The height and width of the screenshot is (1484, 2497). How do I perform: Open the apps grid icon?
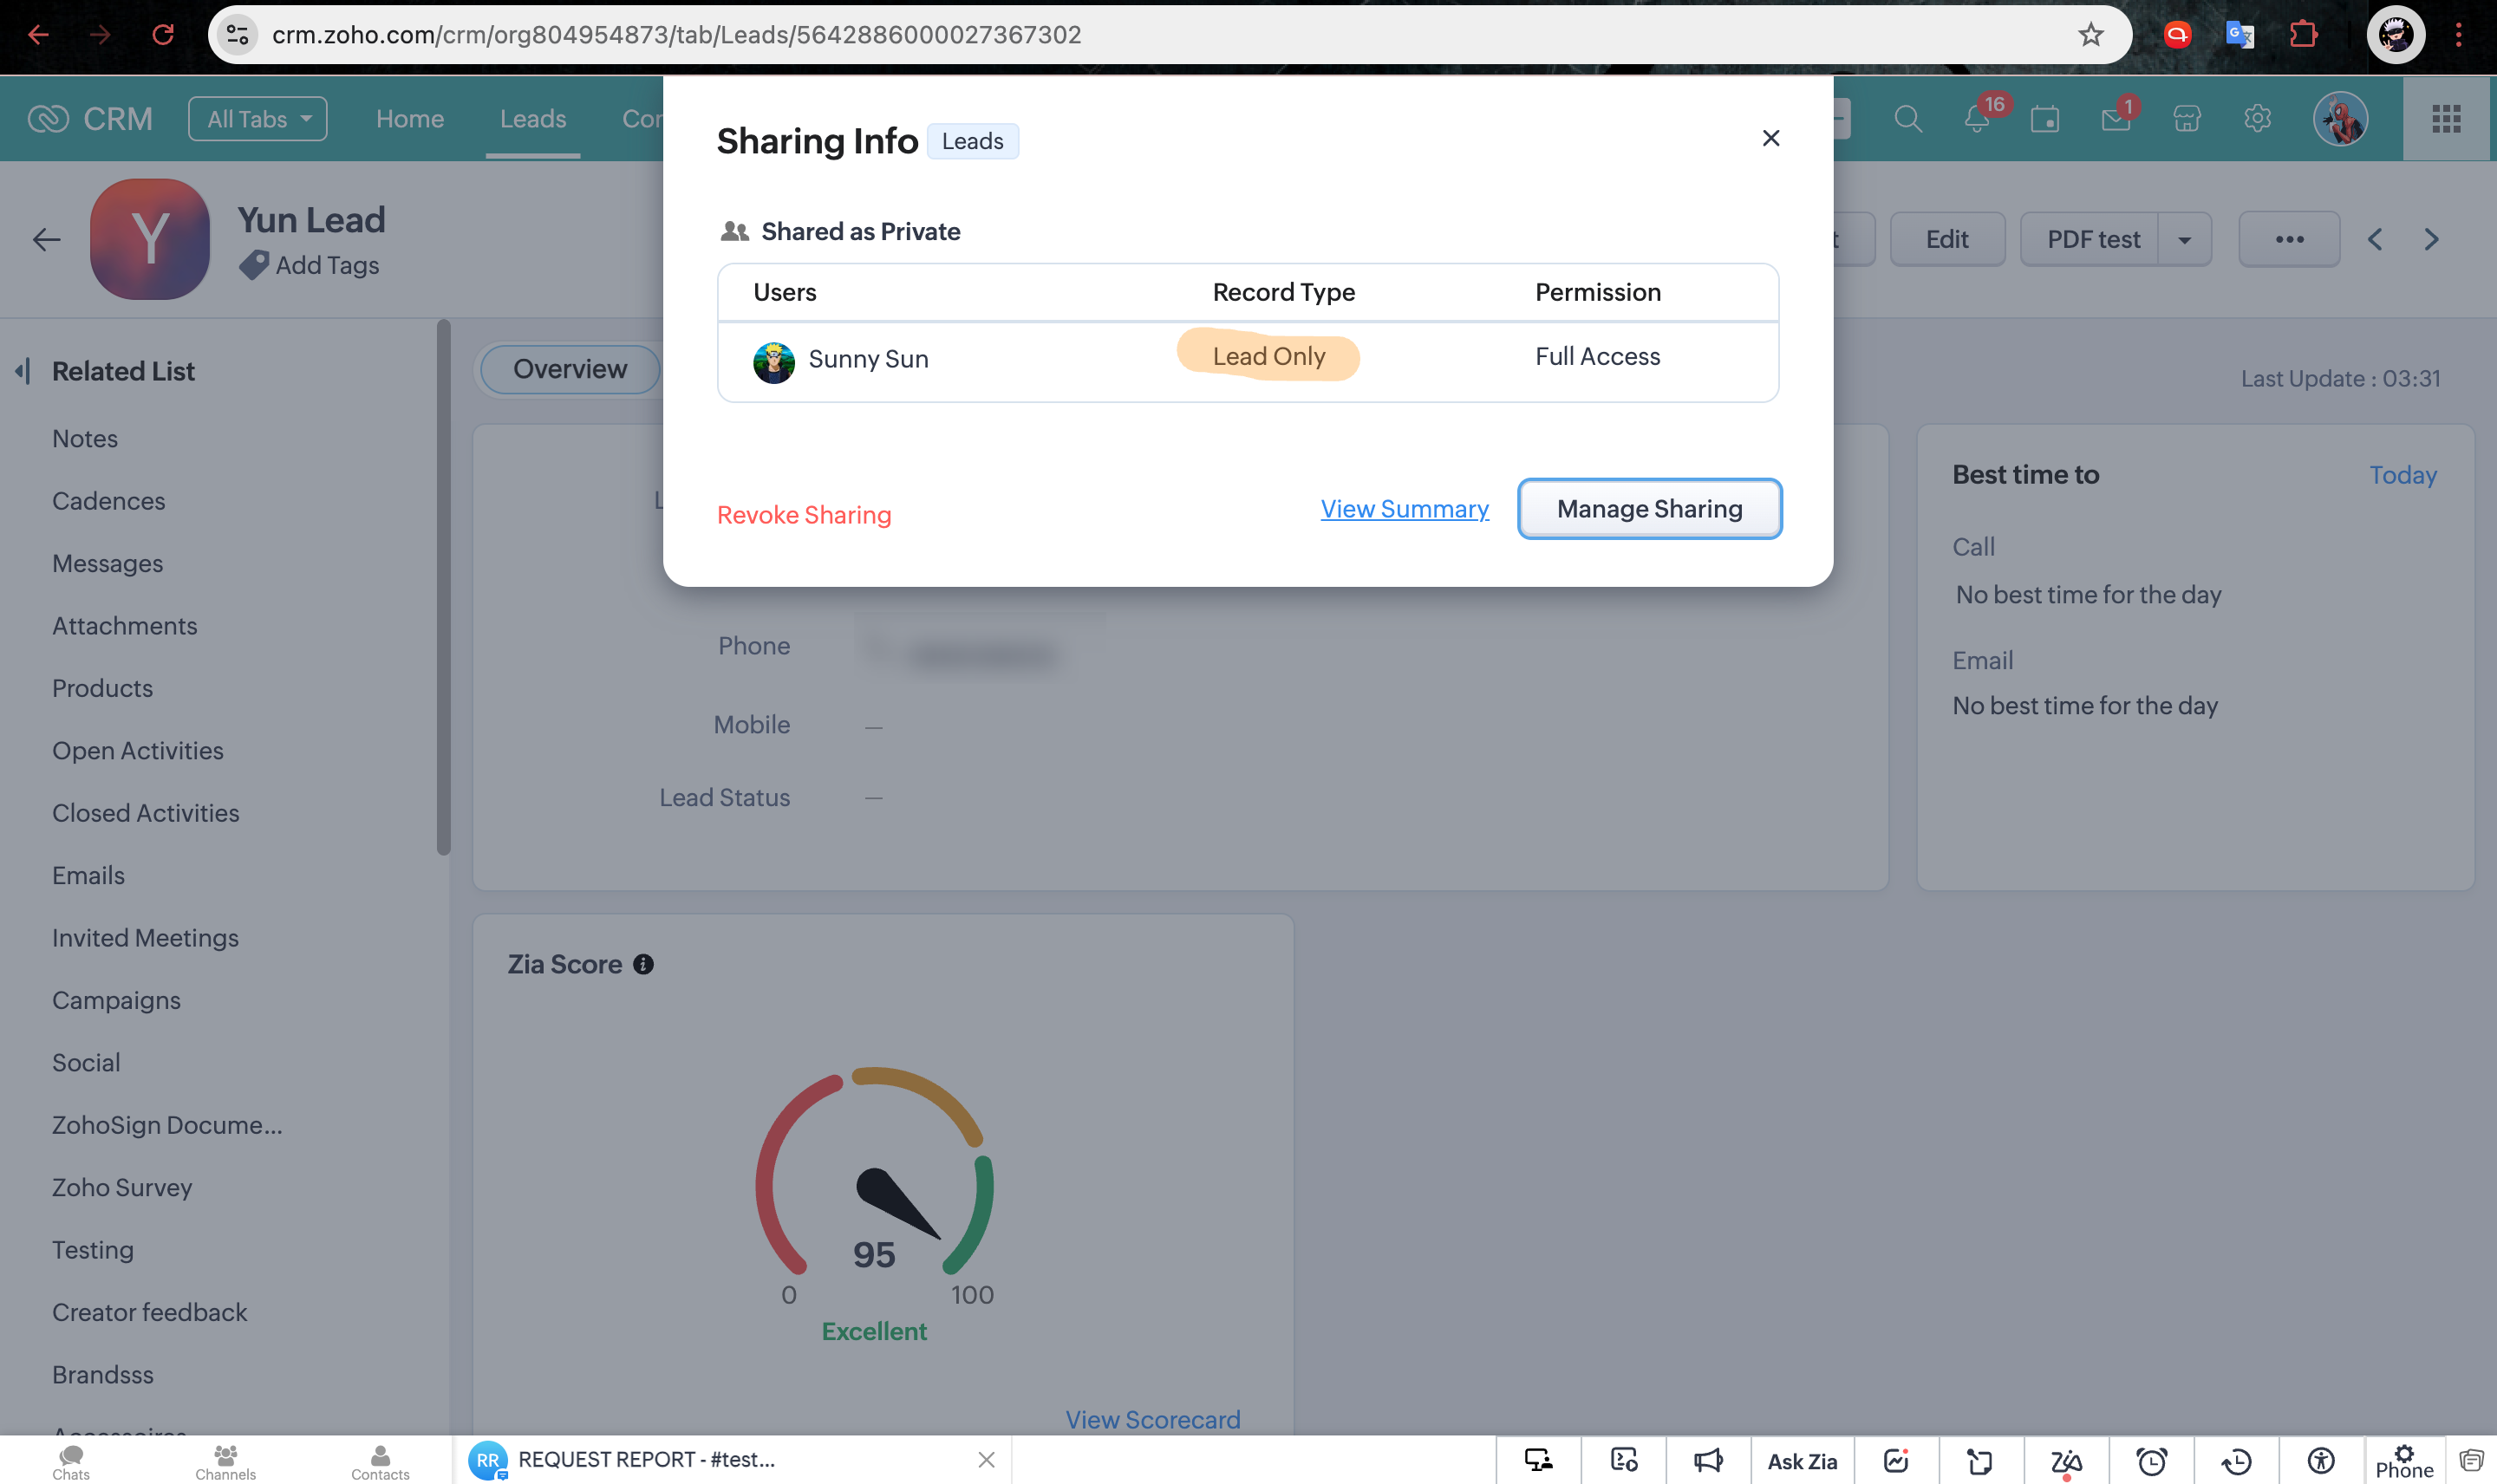tap(2445, 119)
